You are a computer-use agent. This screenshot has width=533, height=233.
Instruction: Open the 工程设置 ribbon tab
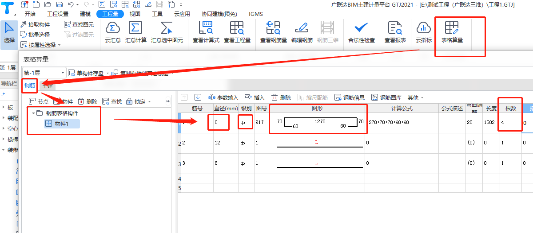[x=58, y=14]
